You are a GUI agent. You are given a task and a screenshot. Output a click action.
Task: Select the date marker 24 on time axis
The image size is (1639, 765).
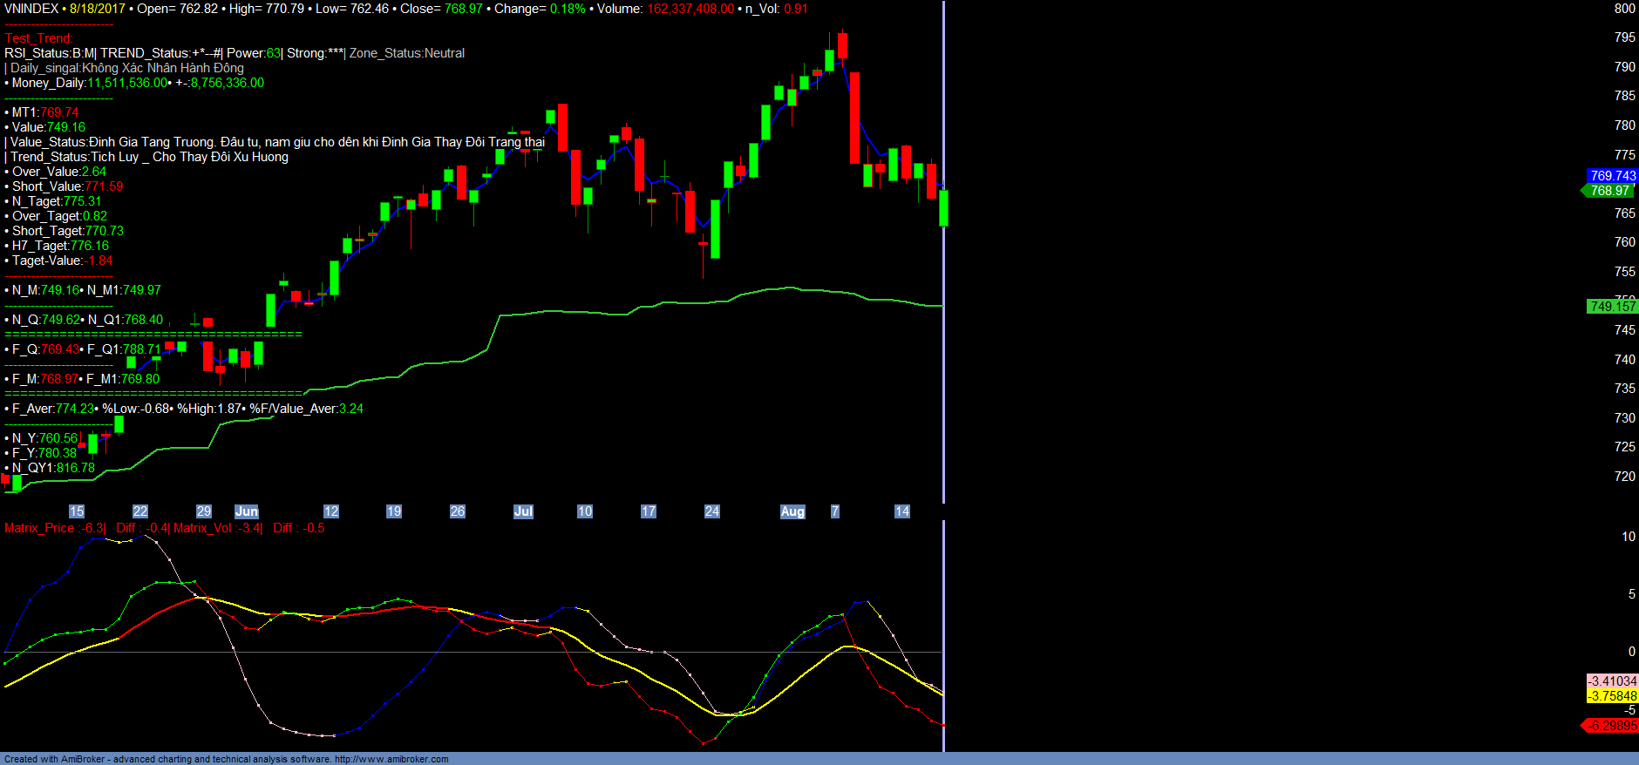point(712,511)
